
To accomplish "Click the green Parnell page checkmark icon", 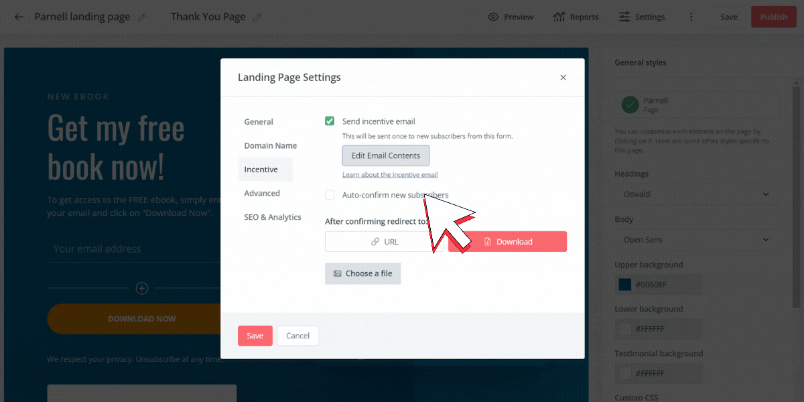I will [x=630, y=105].
